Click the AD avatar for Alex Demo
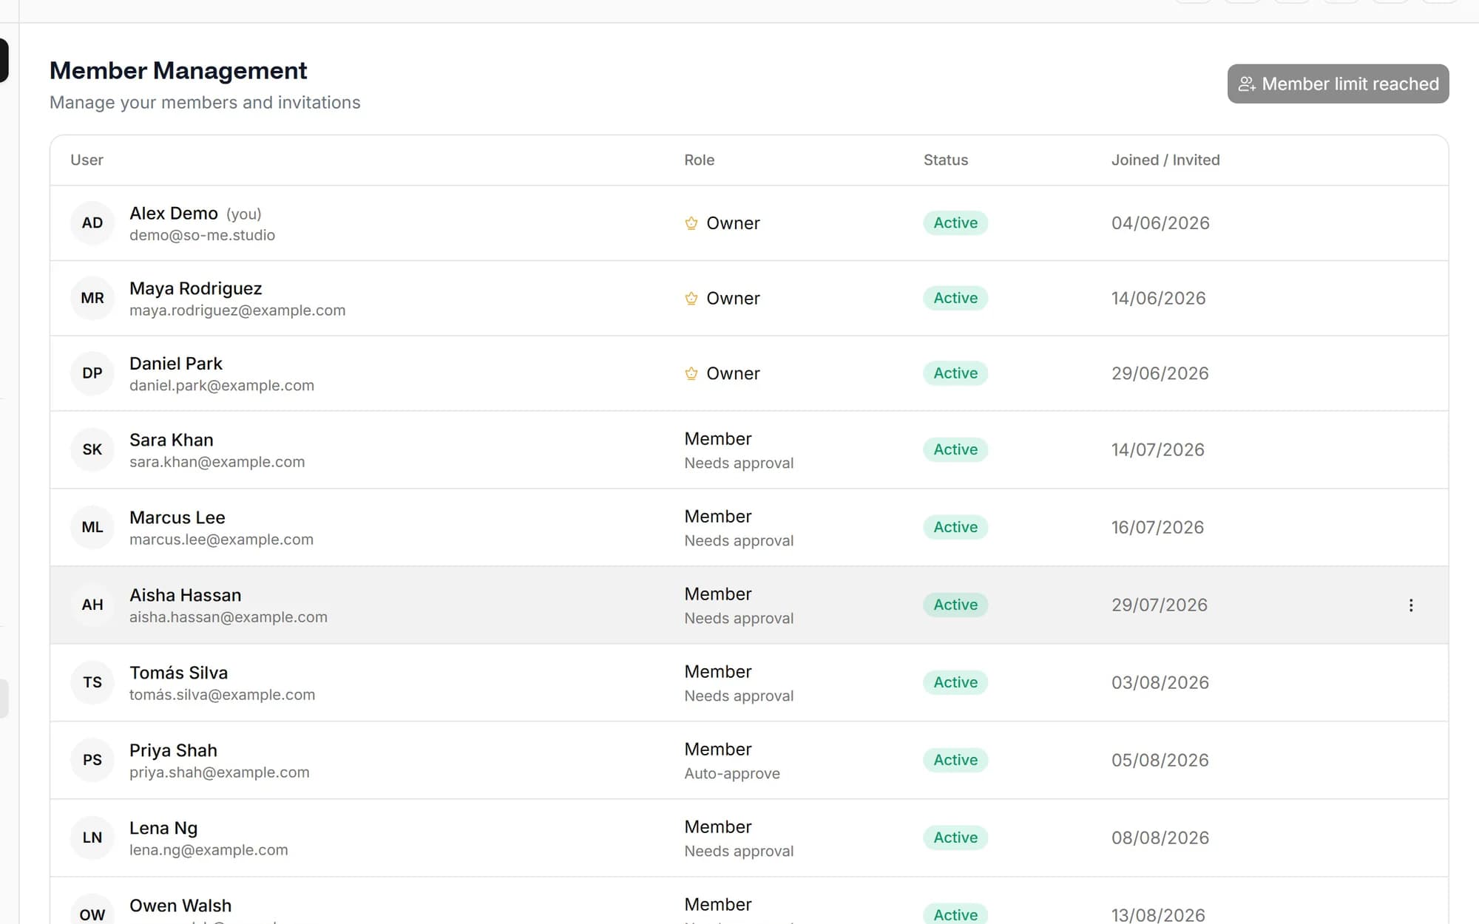The image size is (1479, 924). click(x=92, y=223)
